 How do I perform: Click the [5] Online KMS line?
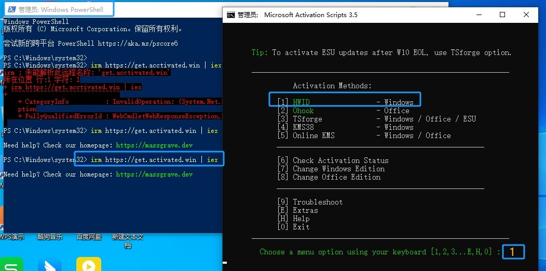(x=364, y=135)
